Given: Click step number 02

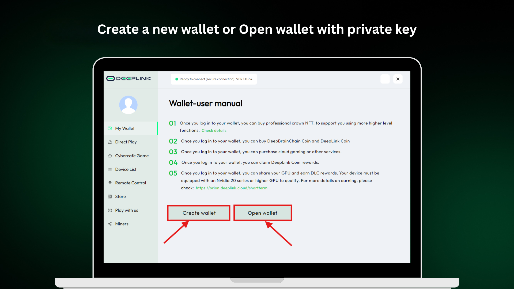Looking at the screenshot, I should [x=173, y=141].
